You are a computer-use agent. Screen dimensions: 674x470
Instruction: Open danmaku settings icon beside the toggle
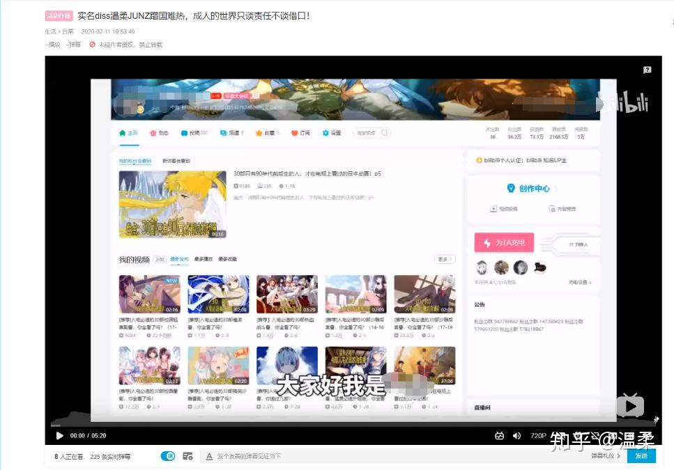[188, 456]
